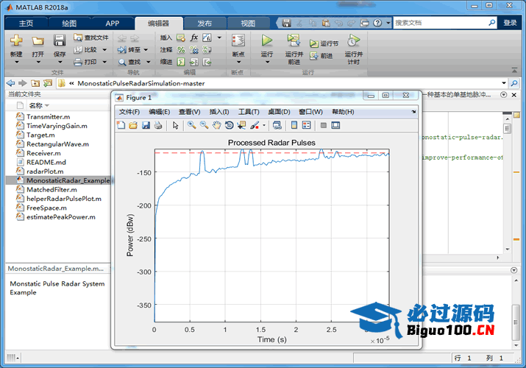Click the 名称 column header
Image resolution: width=526 pixels, height=368 pixels.
(35, 106)
